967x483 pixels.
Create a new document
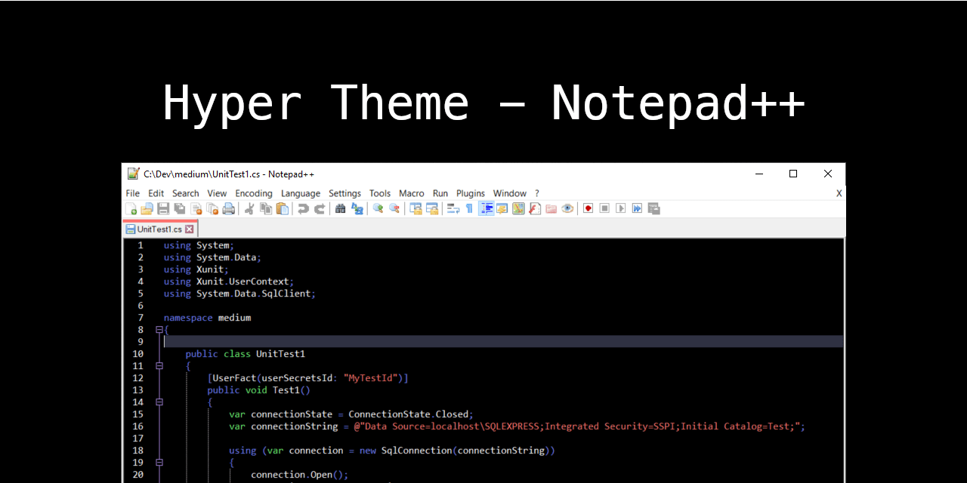pyautogui.click(x=131, y=208)
